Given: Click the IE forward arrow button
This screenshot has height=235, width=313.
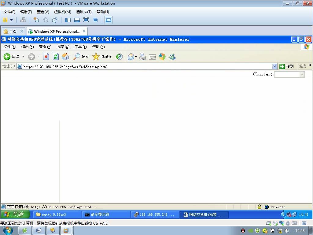Looking at the screenshot, I should tap(31, 57).
